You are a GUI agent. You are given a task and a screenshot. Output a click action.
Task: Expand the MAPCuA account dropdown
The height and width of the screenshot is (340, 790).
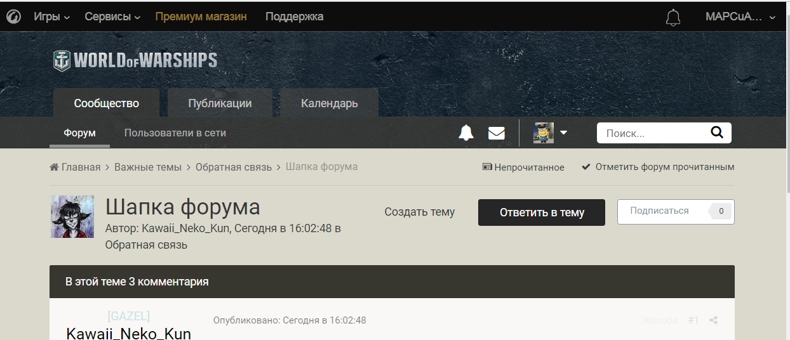click(x=740, y=17)
